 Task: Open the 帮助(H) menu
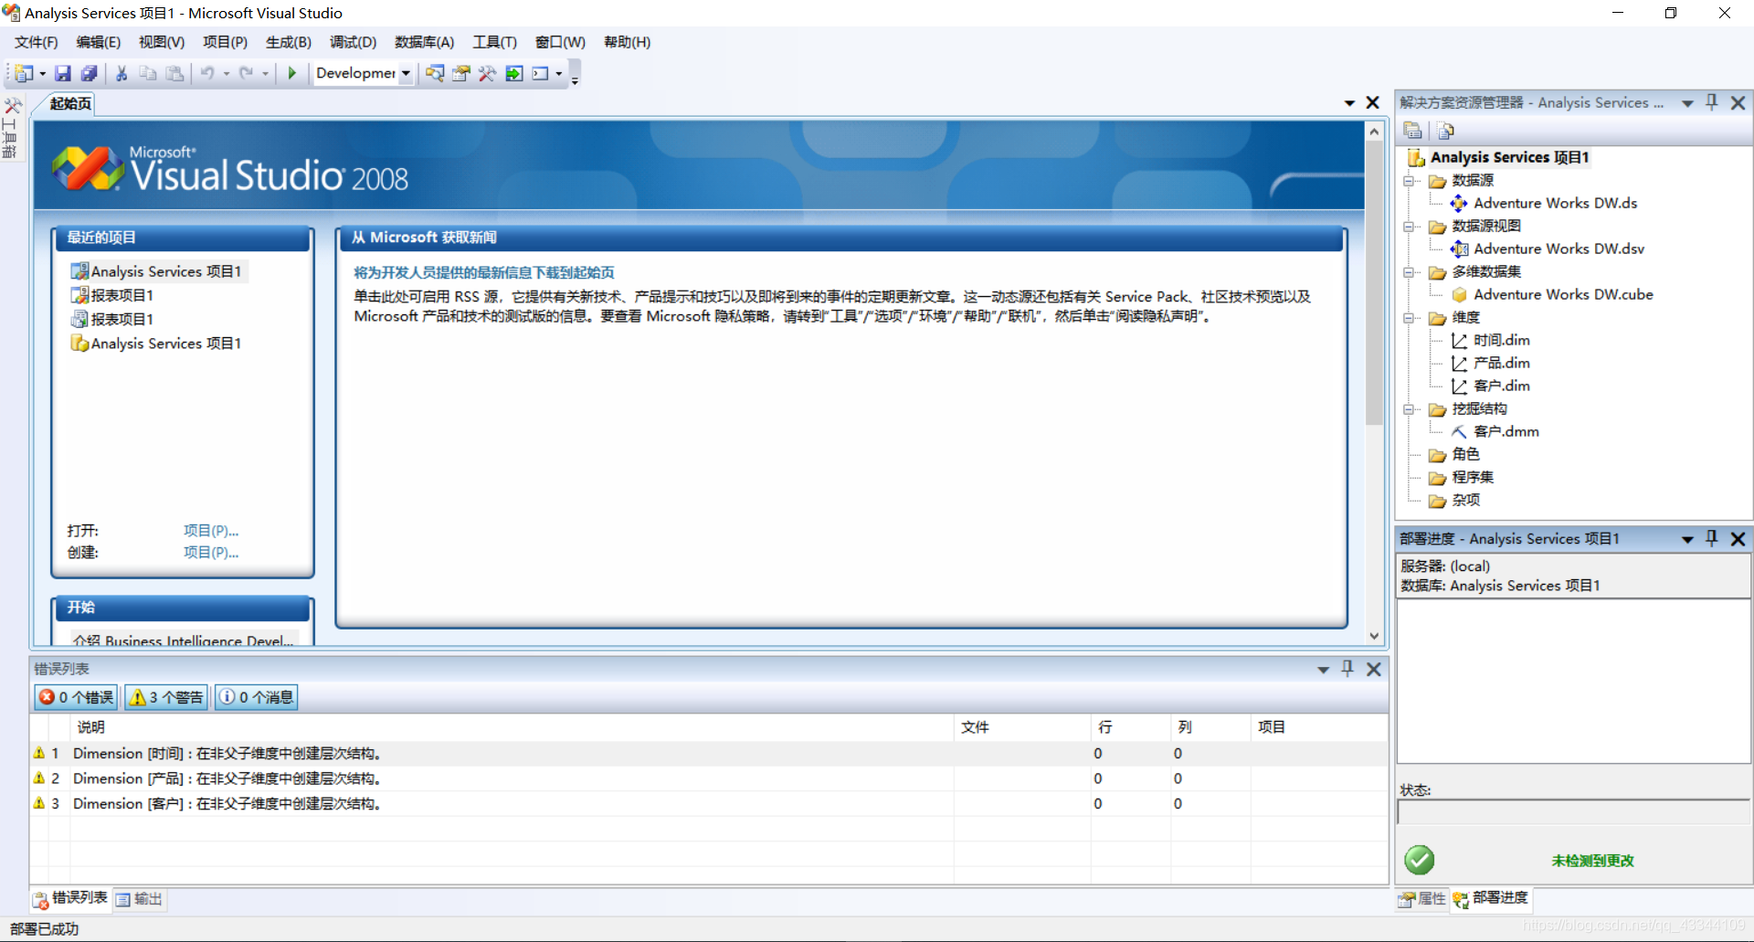click(628, 42)
